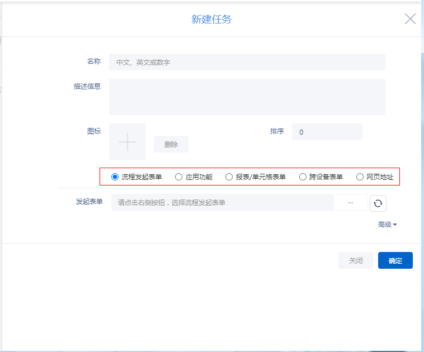Click the refresh icon beside 发起表单
This screenshot has height=352, width=424.
378,203
